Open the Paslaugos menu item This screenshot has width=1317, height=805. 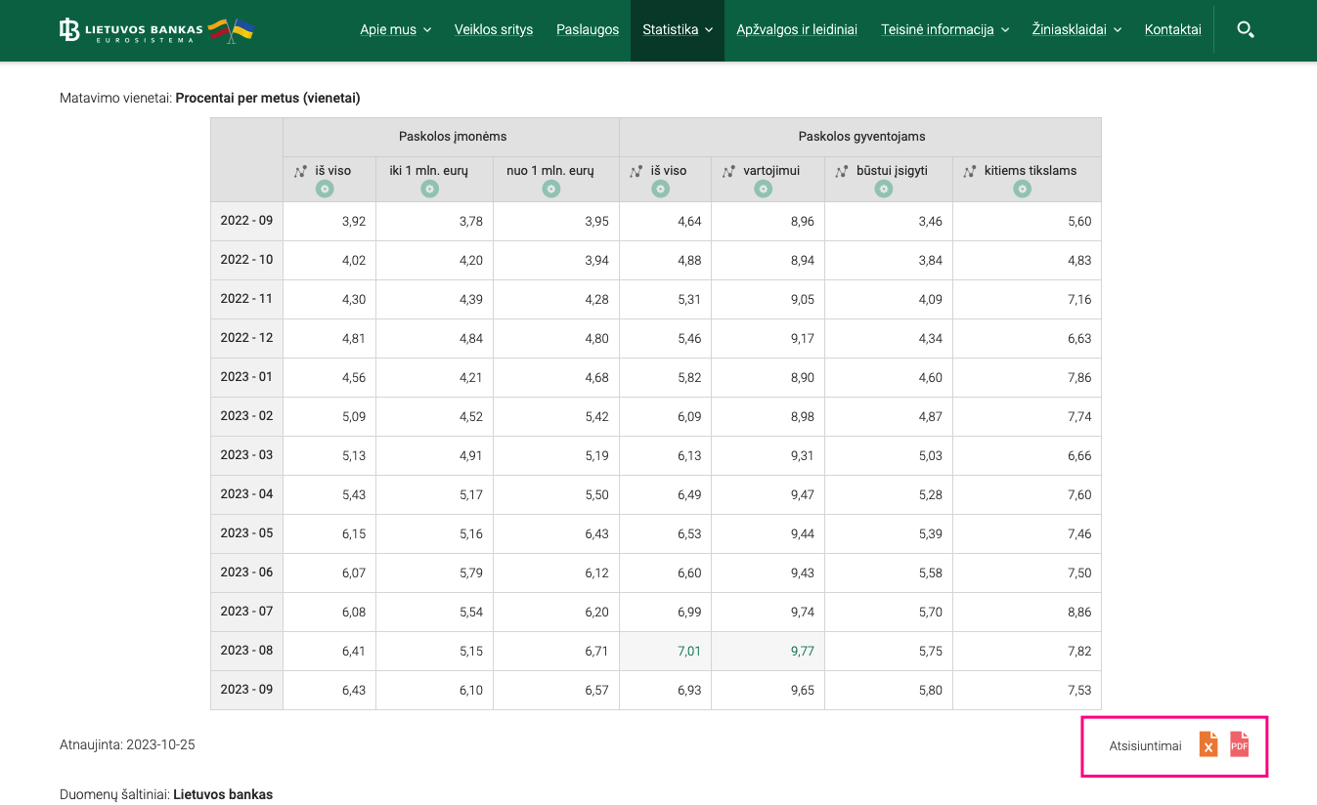point(588,29)
